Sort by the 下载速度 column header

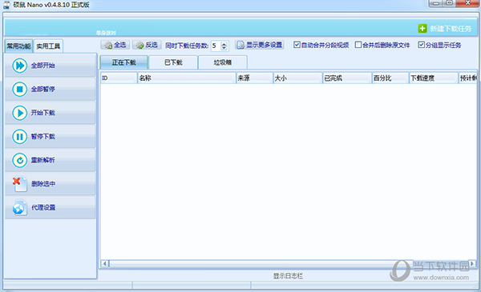[434, 78]
